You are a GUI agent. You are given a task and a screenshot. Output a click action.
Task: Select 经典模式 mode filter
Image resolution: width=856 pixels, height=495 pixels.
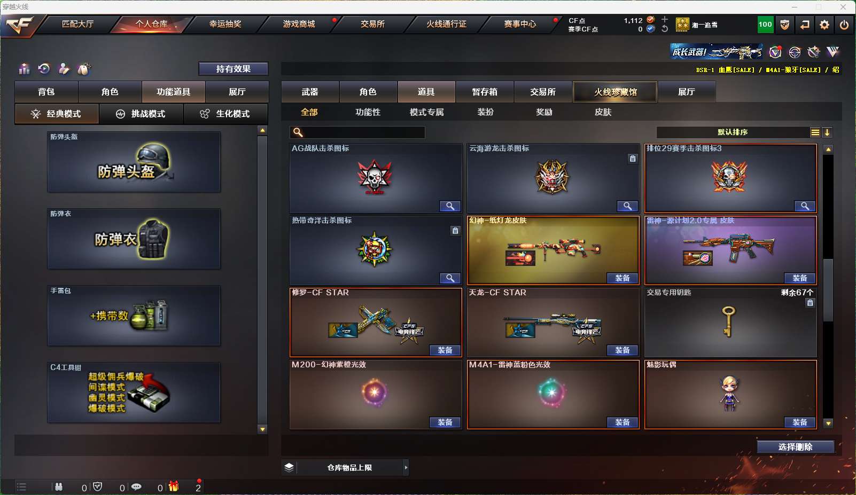click(57, 114)
